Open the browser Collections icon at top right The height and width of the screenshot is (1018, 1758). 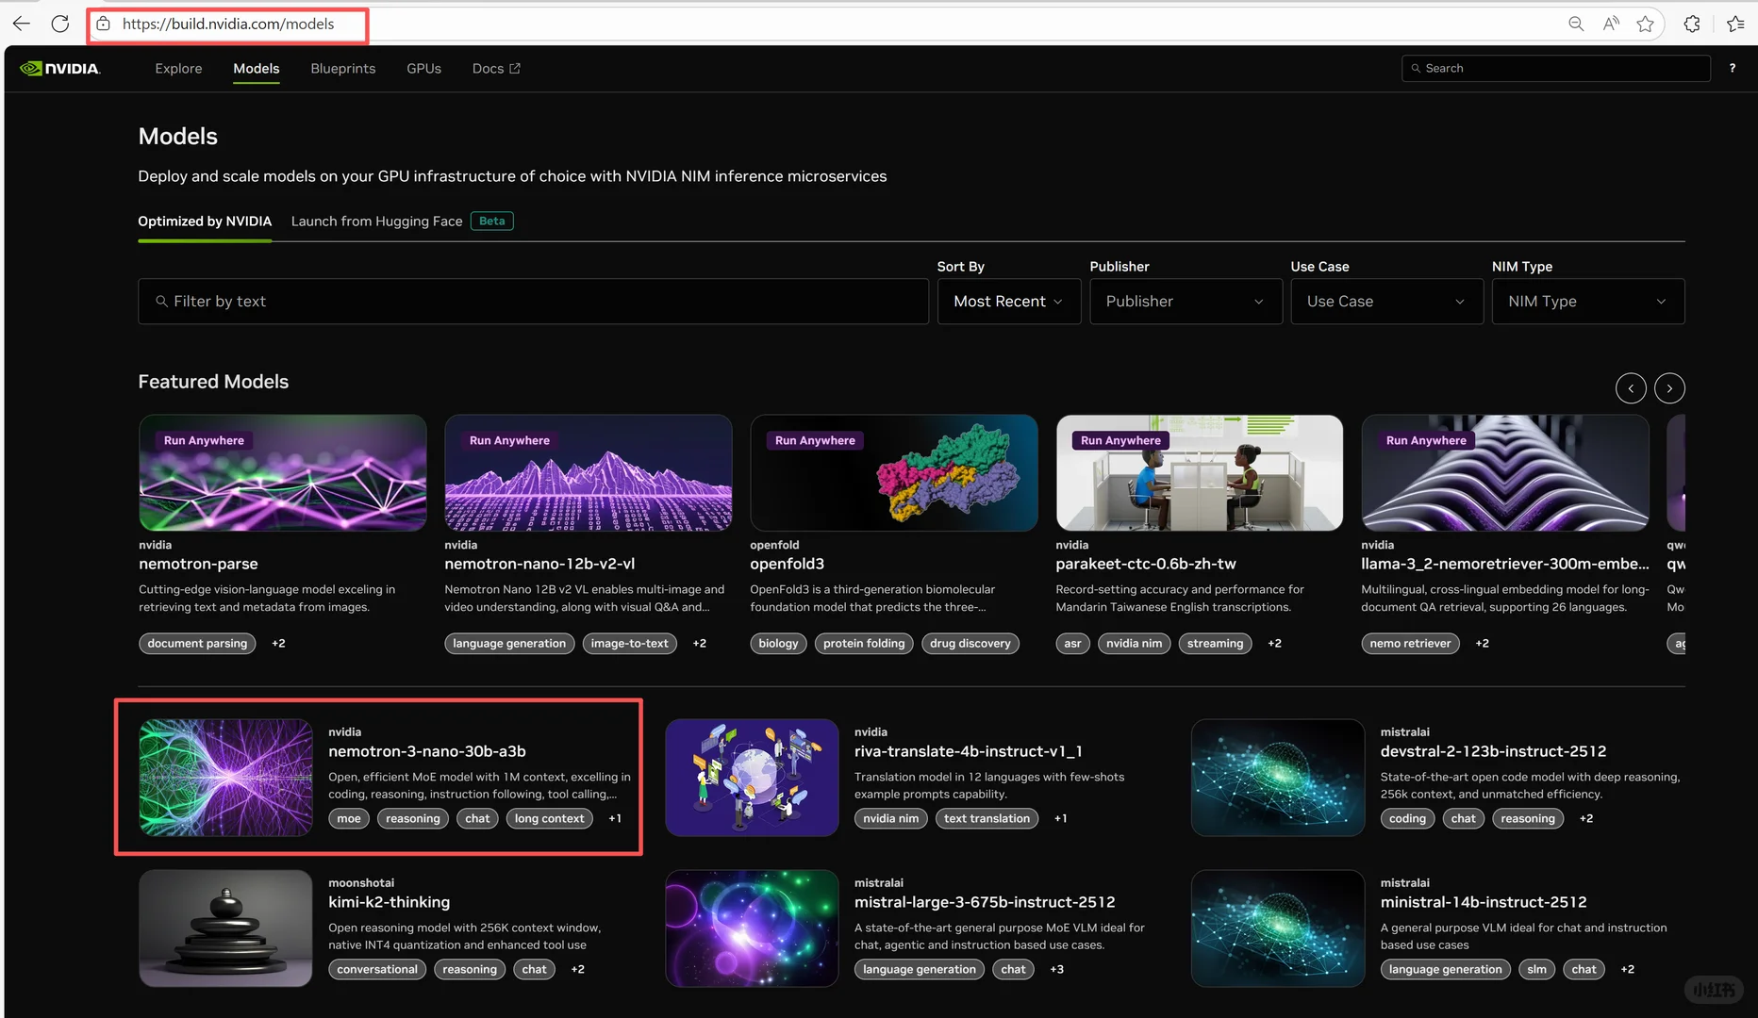tap(1736, 24)
